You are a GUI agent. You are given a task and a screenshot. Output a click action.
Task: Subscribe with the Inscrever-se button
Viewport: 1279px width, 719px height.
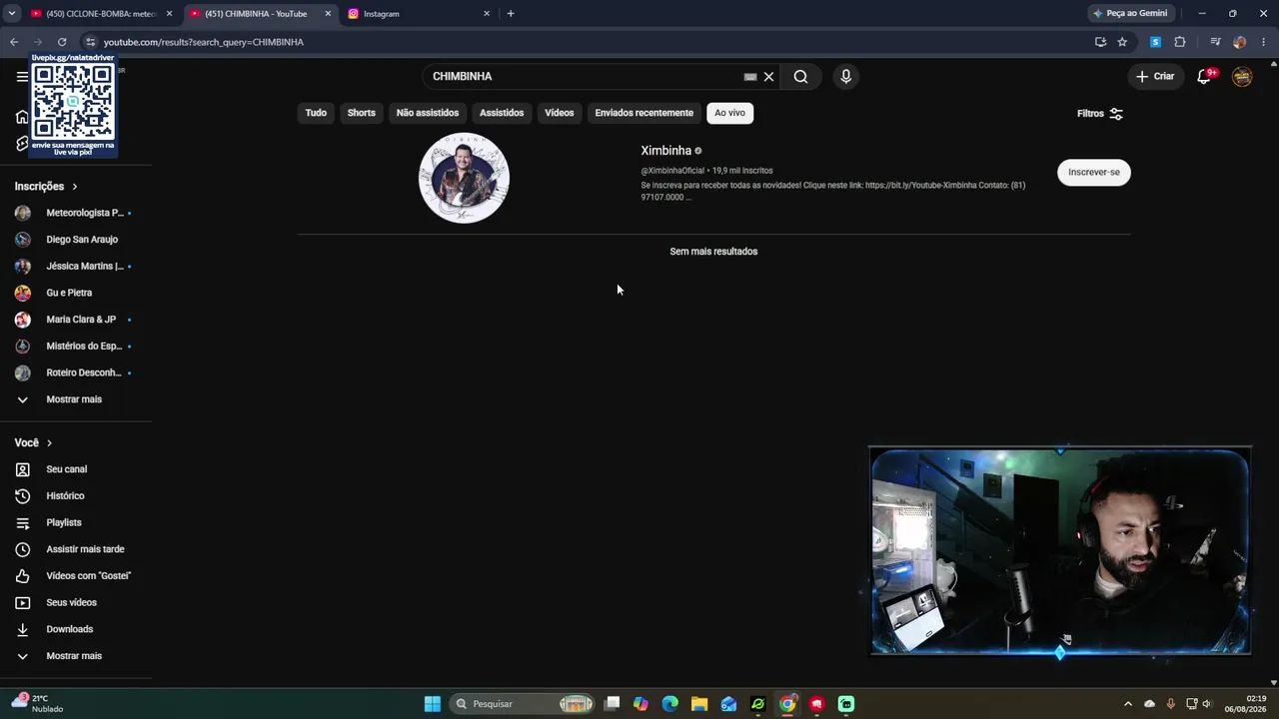(x=1094, y=172)
